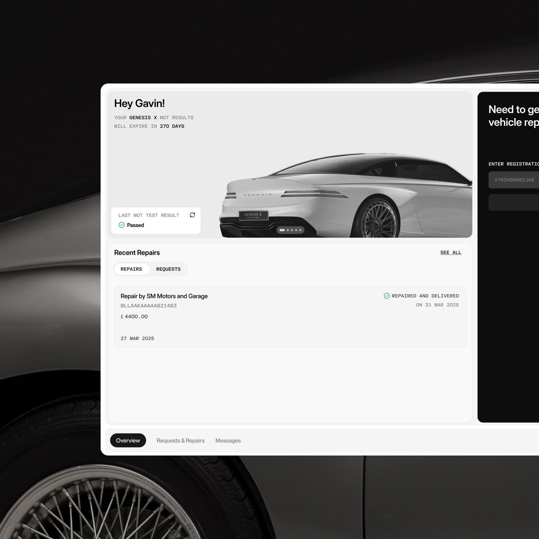Viewport: 539px width, 539px height.
Task: Open Repair by SM Motors and Garage
Action: [x=290, y=317]
